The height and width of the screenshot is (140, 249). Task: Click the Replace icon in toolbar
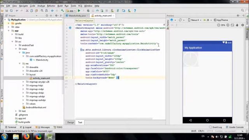[47, 10]
